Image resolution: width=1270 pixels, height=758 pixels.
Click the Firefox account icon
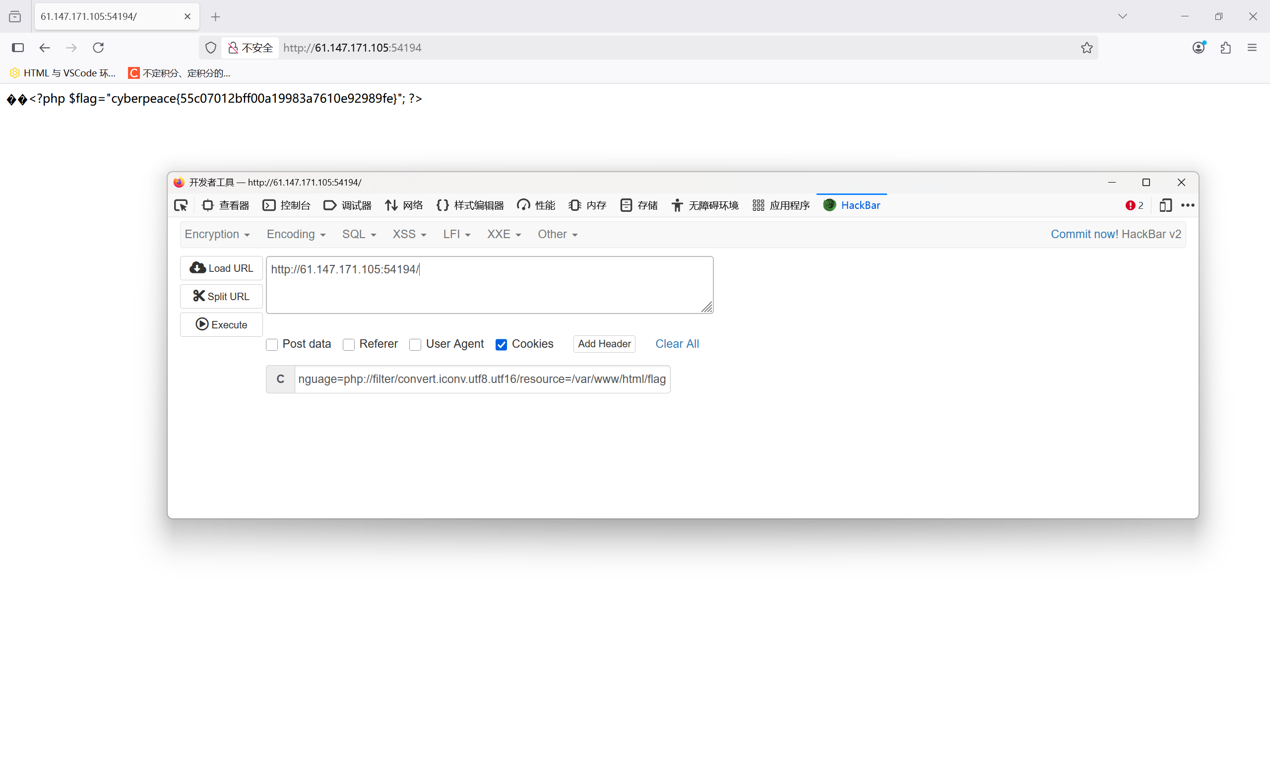tap(1198, 48)
